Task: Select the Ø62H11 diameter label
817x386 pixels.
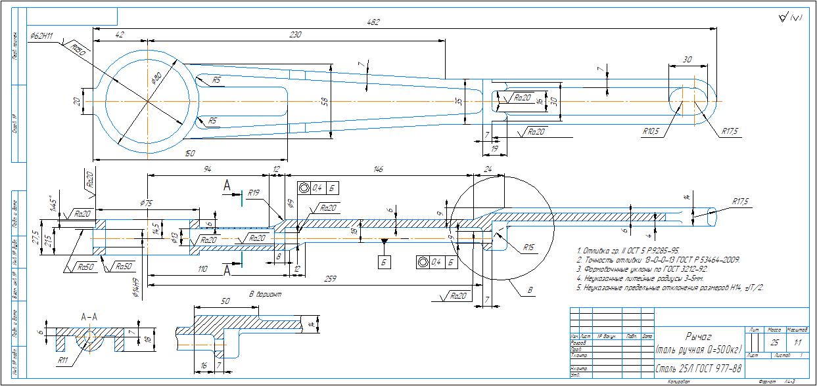Action: pyautogui.click(x=41, y=35)
